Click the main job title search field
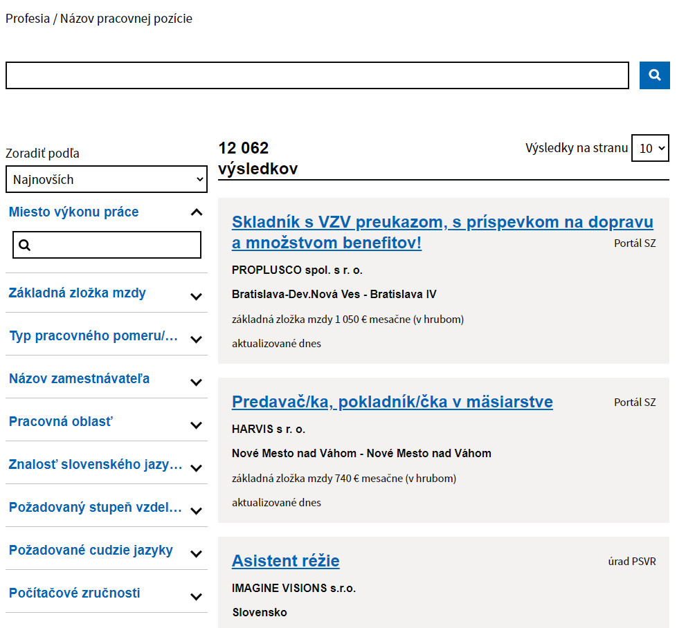Screen dimensions: 677x628 317,75
